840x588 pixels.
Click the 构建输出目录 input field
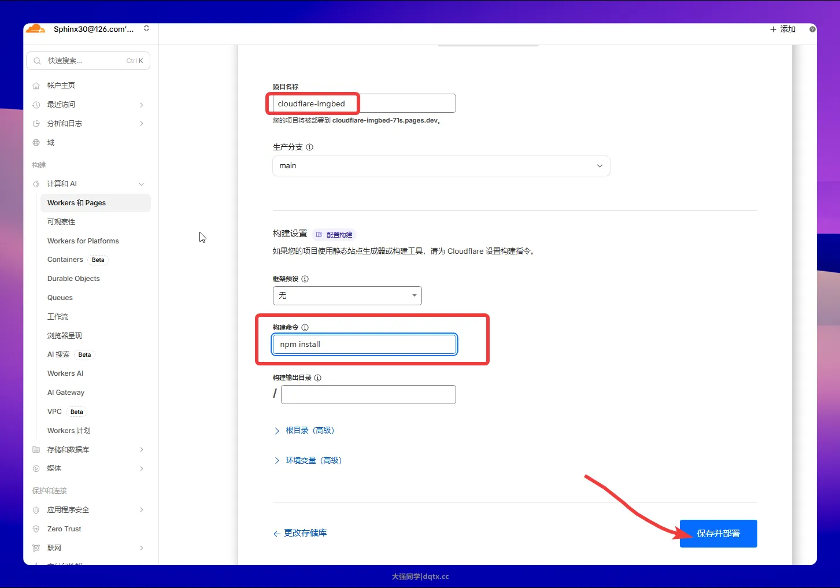[368, 394]
